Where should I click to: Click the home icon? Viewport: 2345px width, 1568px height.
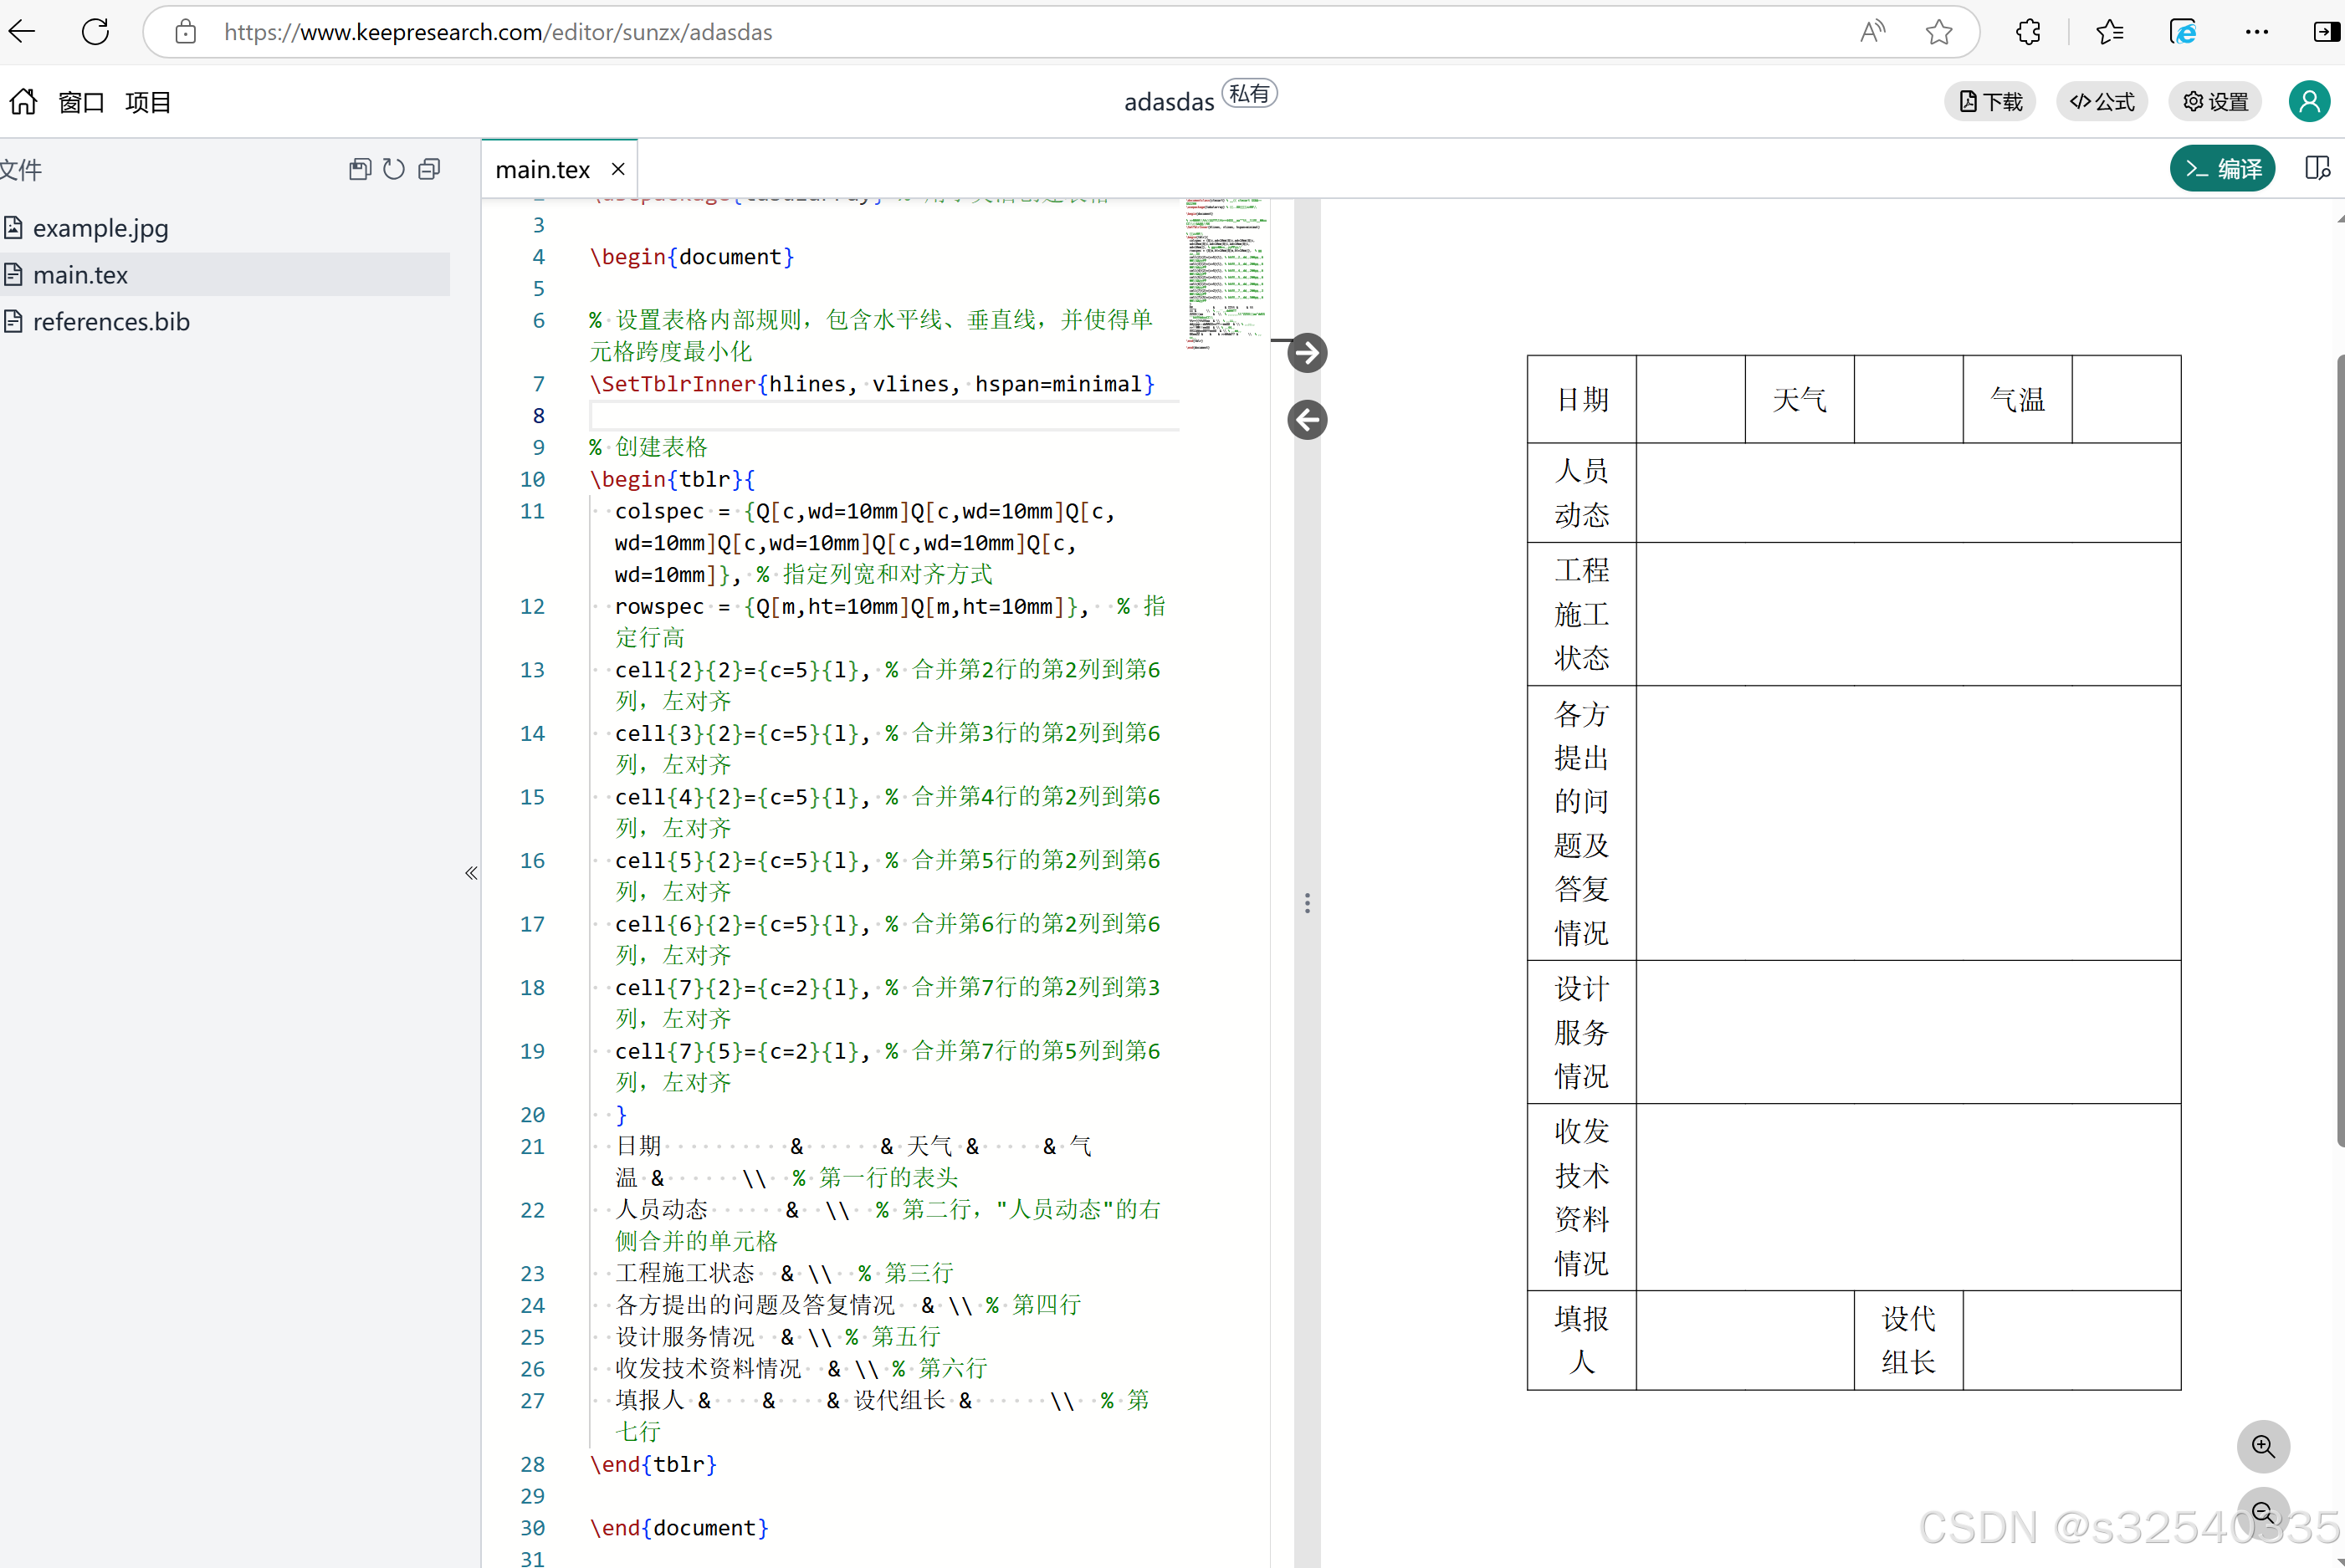pos(23,102)
